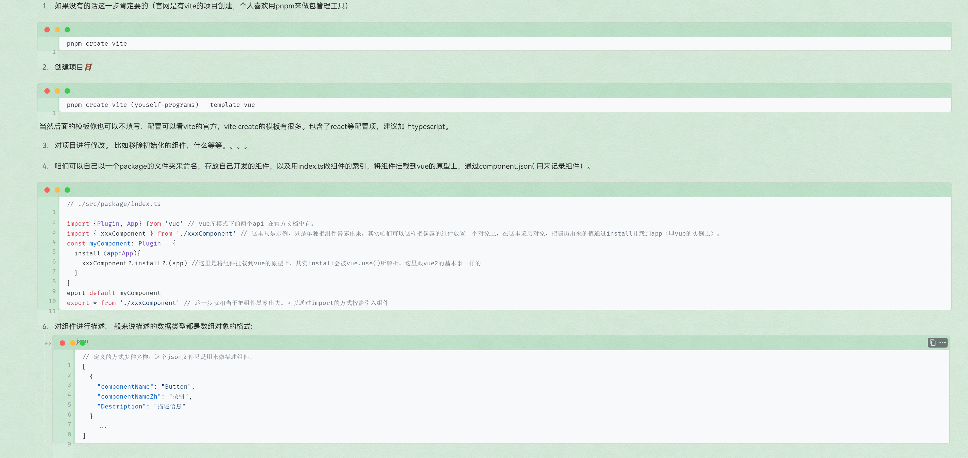The image size is (968, 458).
Task: Click the 'import { xxxComponent }' code line
Action: 393,233
